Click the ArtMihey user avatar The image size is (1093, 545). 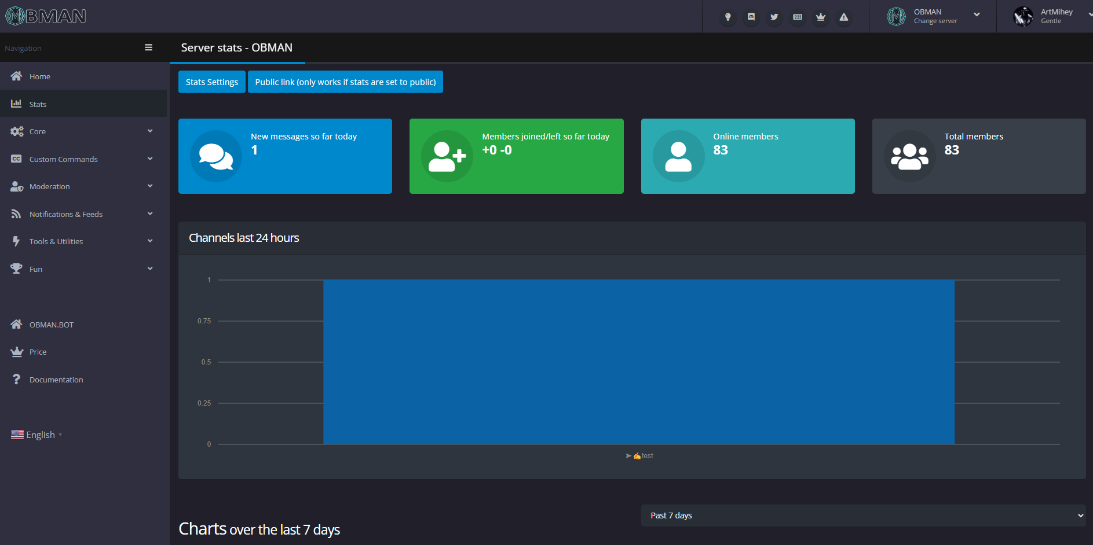[x=1023, y=16]
